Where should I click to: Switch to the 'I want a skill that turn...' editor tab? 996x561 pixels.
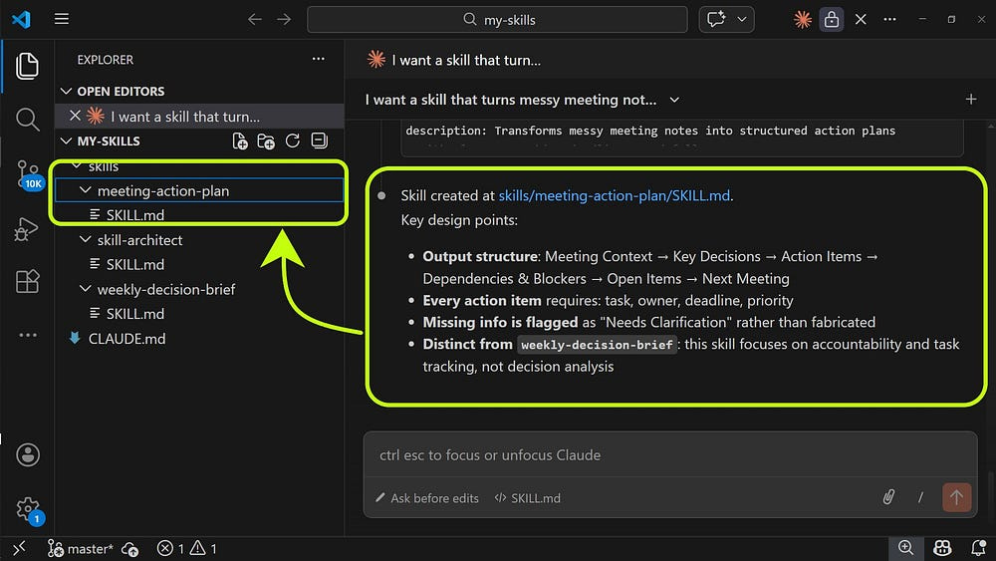pos(453,60)
